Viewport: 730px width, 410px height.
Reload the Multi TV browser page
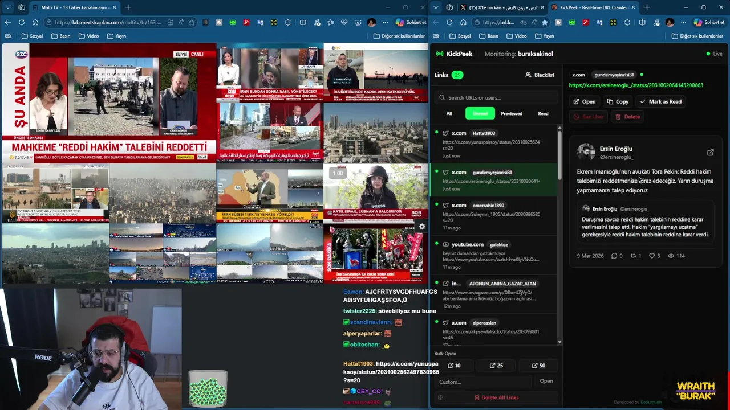pyautogui.click(x=21, y=22)
